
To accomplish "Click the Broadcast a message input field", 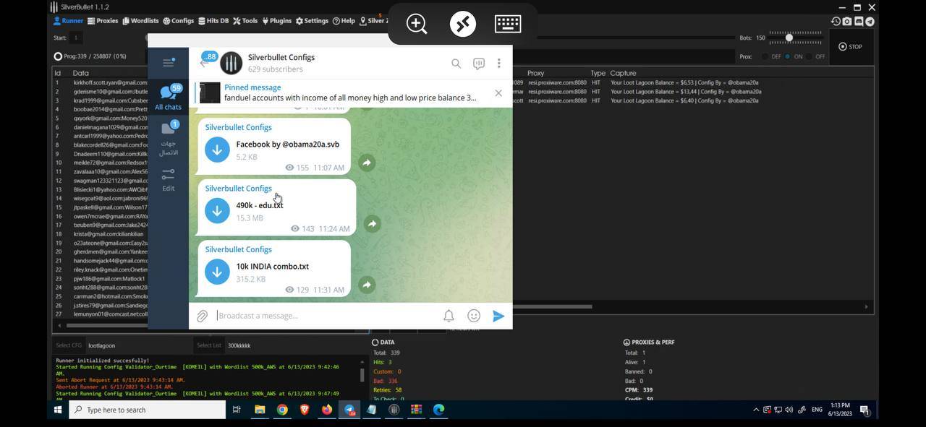I will point(326,316).
